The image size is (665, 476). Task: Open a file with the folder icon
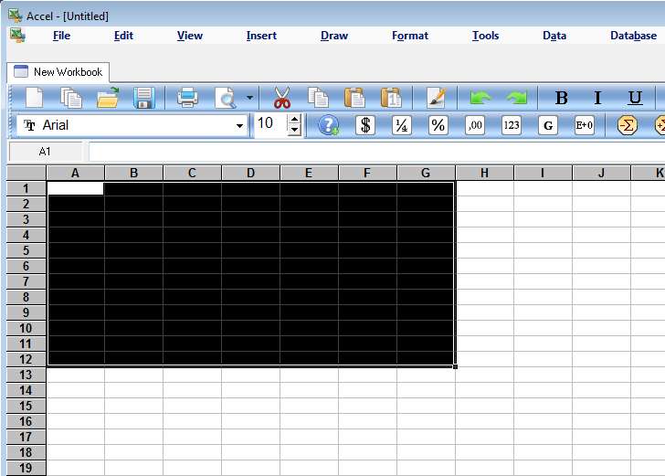tap(108, 98)
